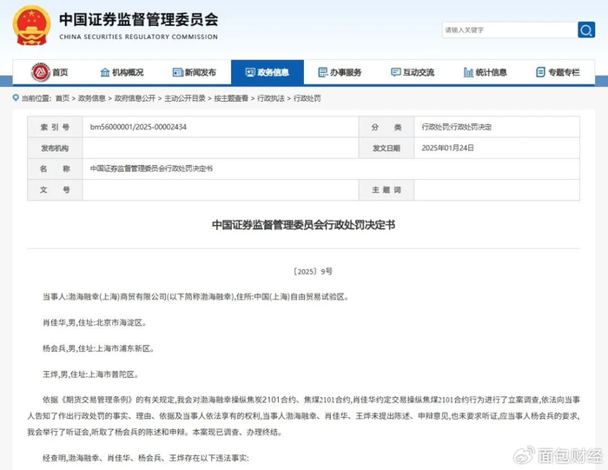Click the 发布机构 label cell
This screenshot has height=470, width=608.
pyautogui.click(x=55, y=148)
